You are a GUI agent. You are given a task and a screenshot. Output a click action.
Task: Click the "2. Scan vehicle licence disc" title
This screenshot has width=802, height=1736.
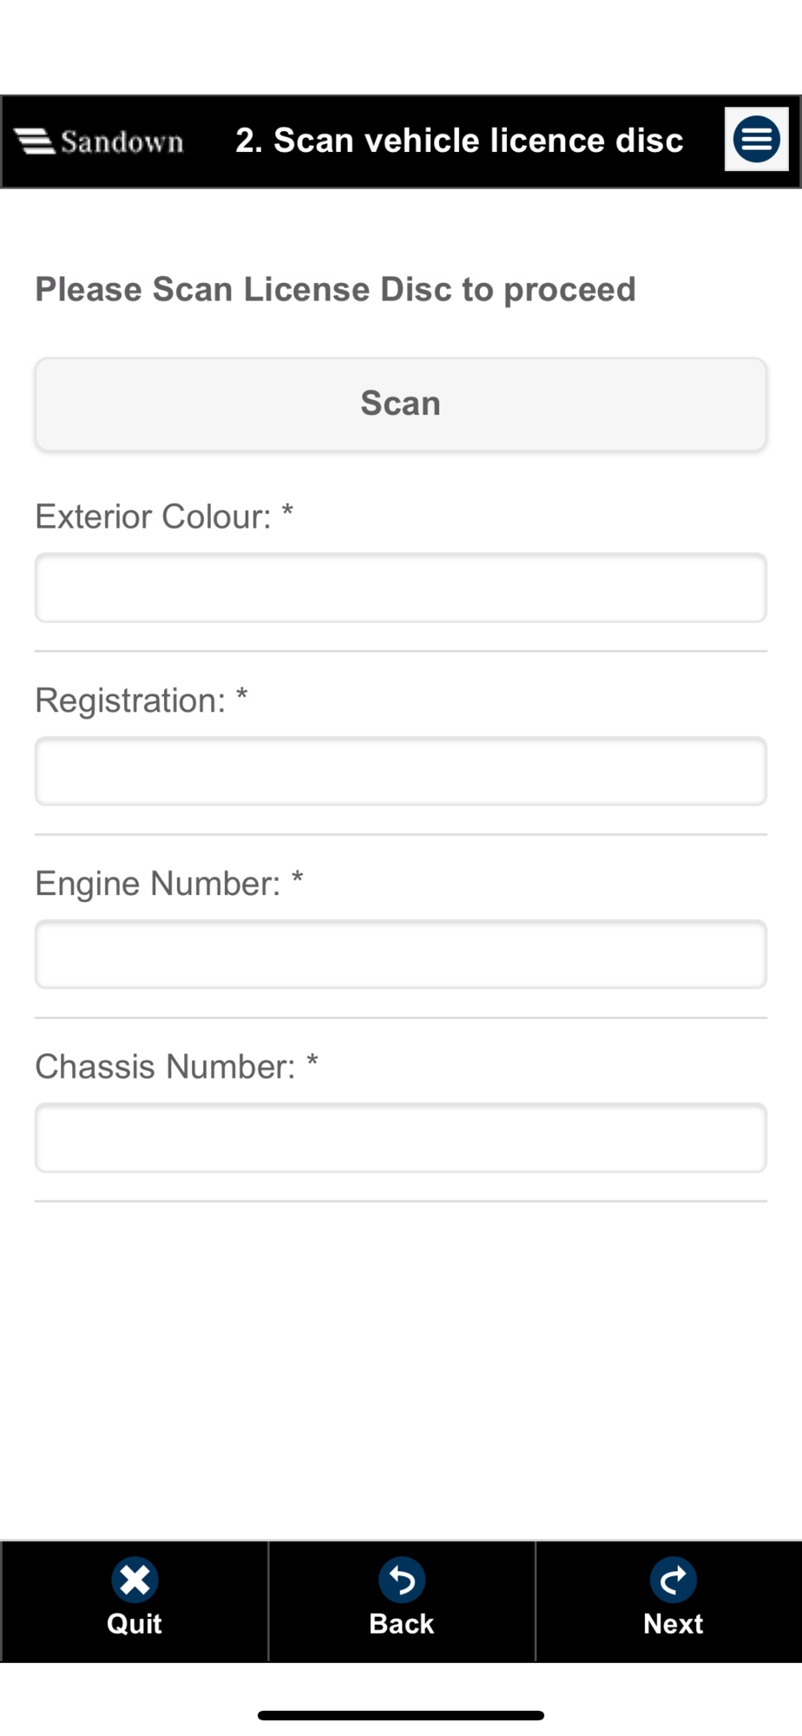(x=459, y=141)
